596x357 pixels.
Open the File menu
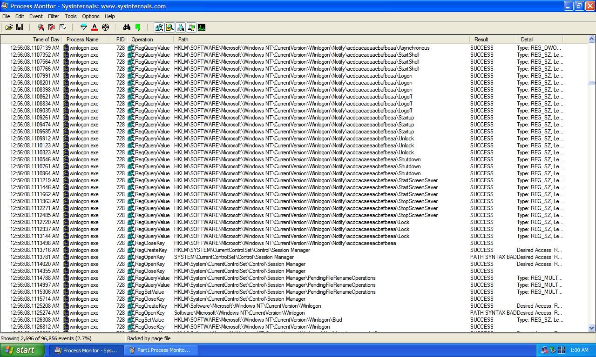pos(6,16)
